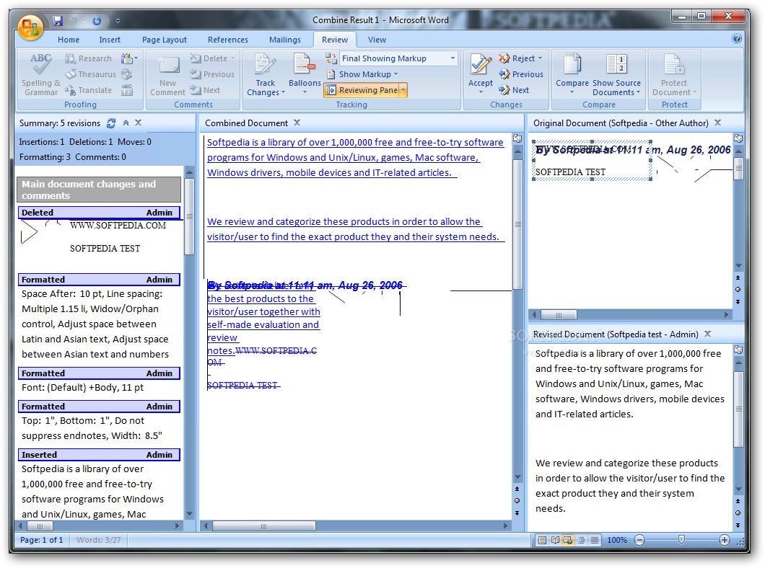The height and width of the screenshot is (568, 765).
Task: Open Delete comment dropdown
Action: click(232, 58)
